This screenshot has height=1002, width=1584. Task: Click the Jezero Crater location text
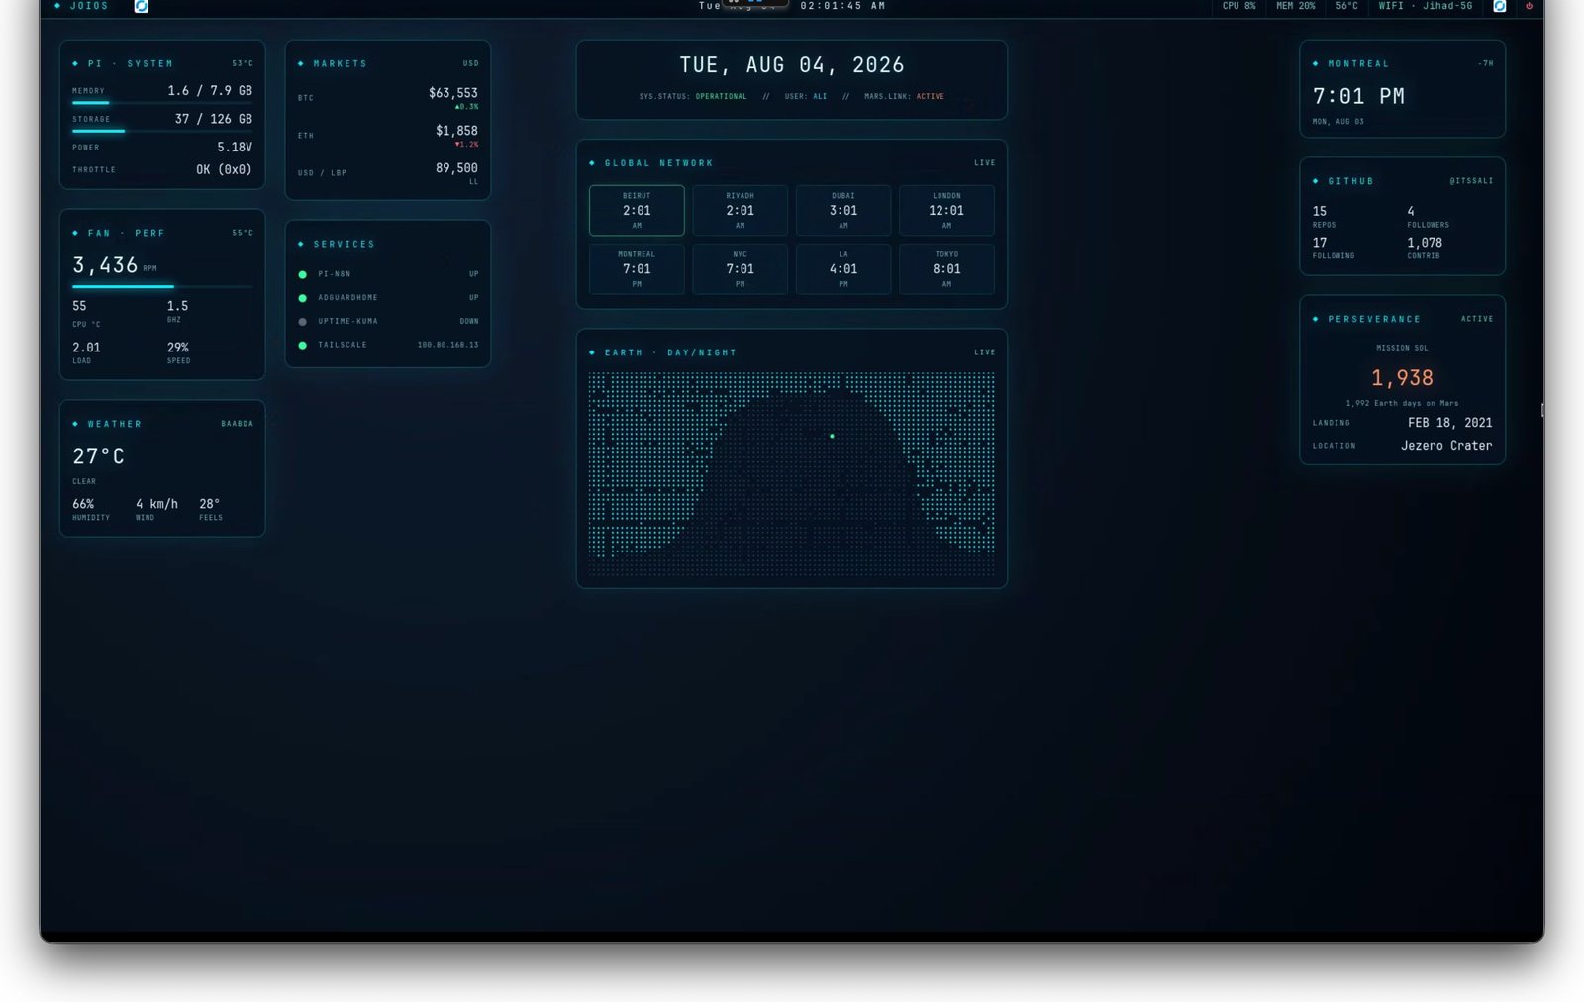pos(1446,446)
